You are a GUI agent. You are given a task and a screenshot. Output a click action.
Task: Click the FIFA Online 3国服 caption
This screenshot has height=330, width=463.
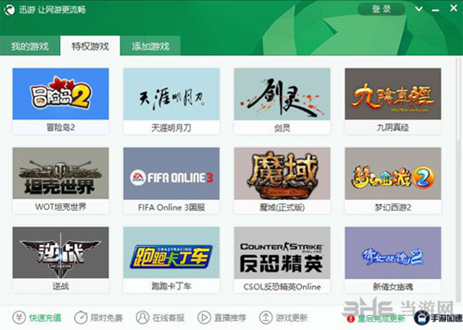(x=171, y=207)
